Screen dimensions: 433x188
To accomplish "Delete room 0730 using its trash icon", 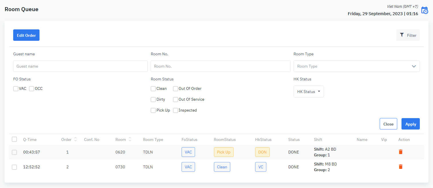I will tap(401, 167).
